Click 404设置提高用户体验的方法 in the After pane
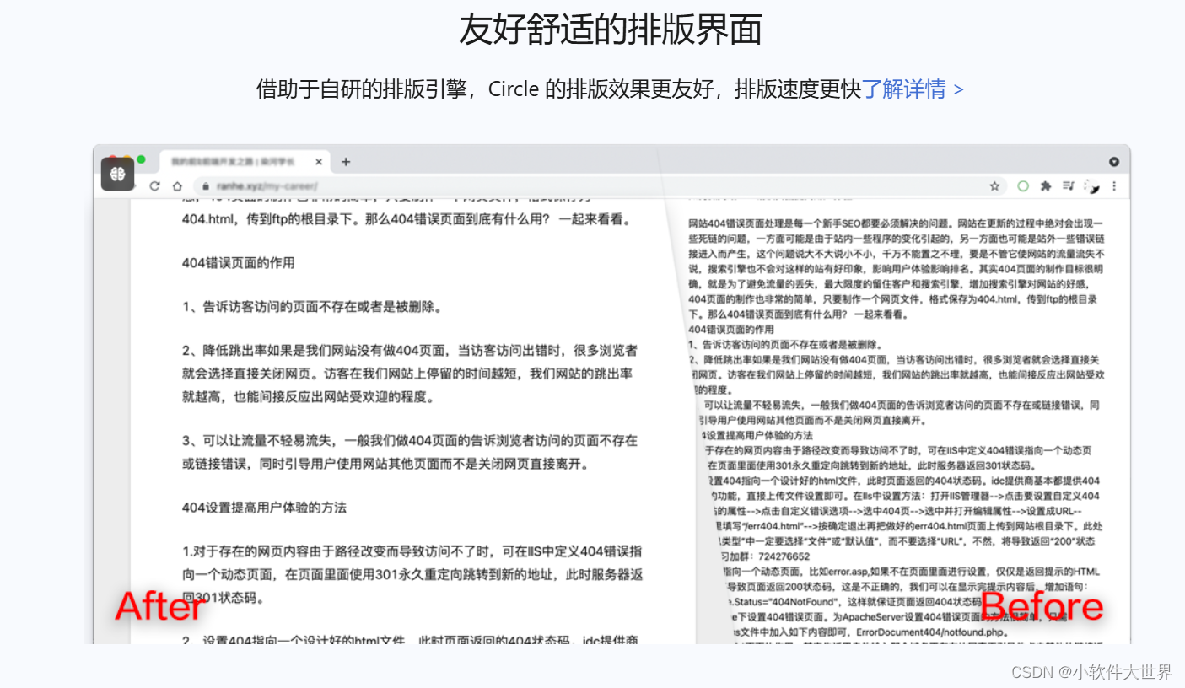 click(x=264, y=508)
